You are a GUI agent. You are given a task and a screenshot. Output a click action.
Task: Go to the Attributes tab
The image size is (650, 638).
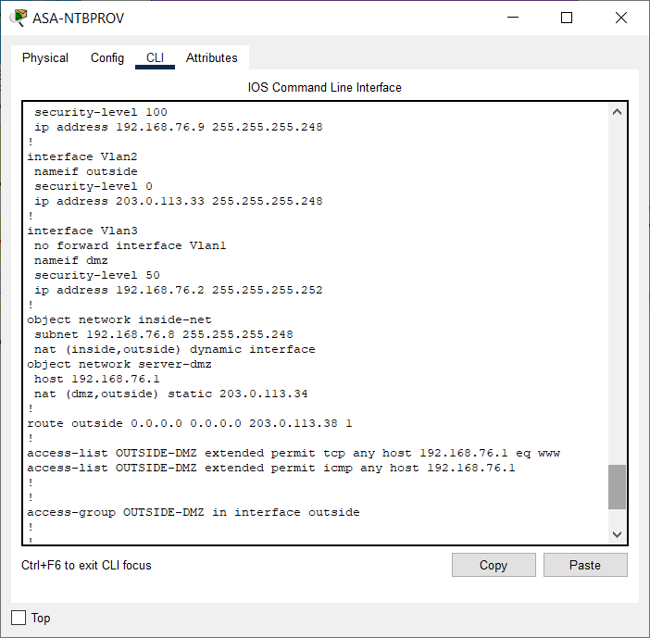211,57
